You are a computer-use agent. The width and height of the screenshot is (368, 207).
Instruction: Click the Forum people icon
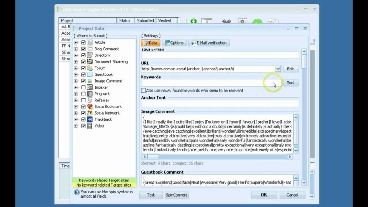pyautogui.click(x=89, y=68)
